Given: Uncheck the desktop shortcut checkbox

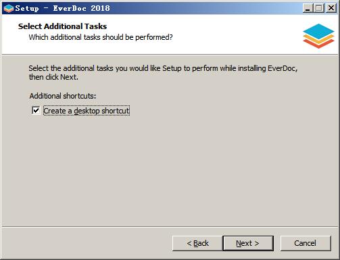Looking at the screenshot, I should pyautogui.click(x=36, y=111).
